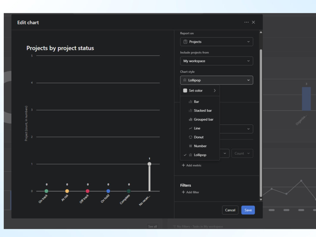Screen dimensions: 316x237
Task: Select the checked Lollipop option
Action: point(200,155)
